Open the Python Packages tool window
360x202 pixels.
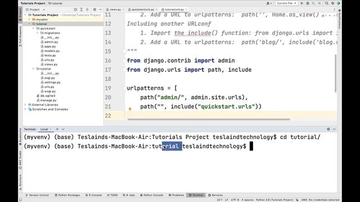click(67, 195)
